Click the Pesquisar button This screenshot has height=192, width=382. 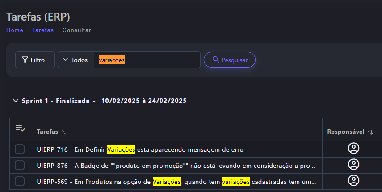pyautogui.click(x=229, y=60)
